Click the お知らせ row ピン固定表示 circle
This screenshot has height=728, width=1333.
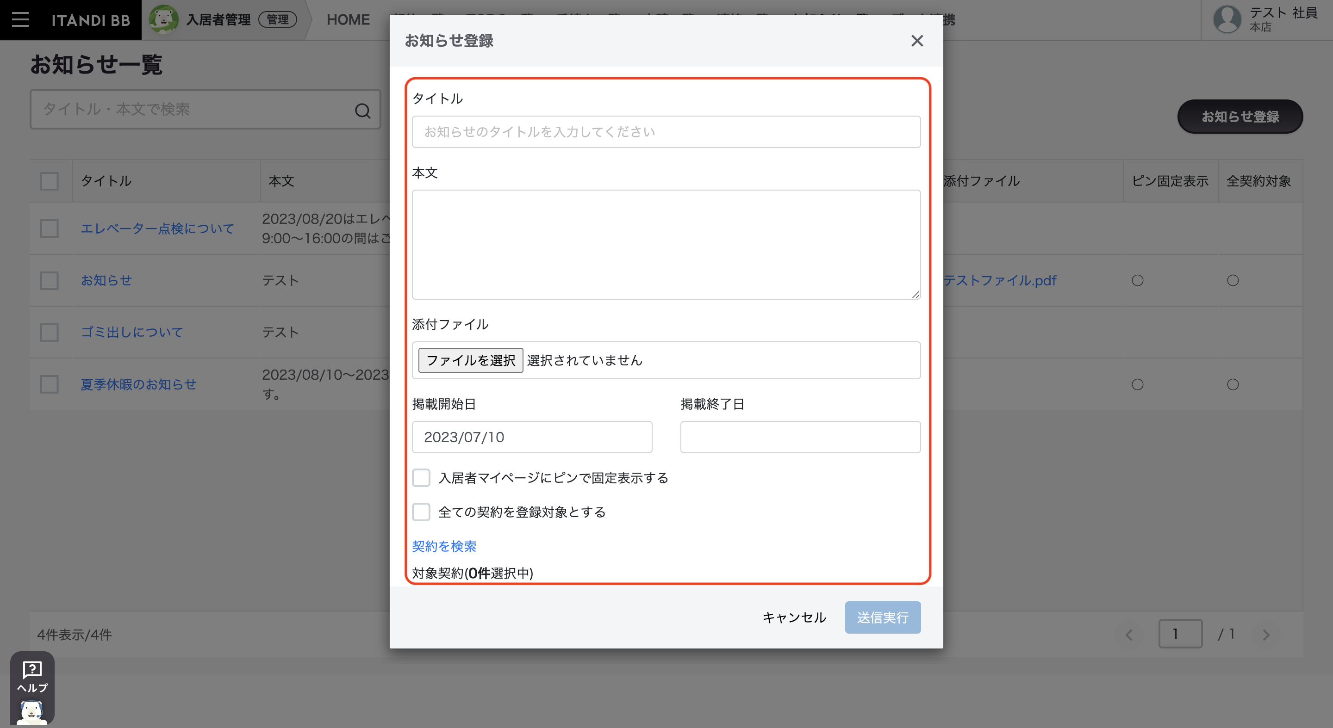pyautogui.click(x=1137, y=280)
